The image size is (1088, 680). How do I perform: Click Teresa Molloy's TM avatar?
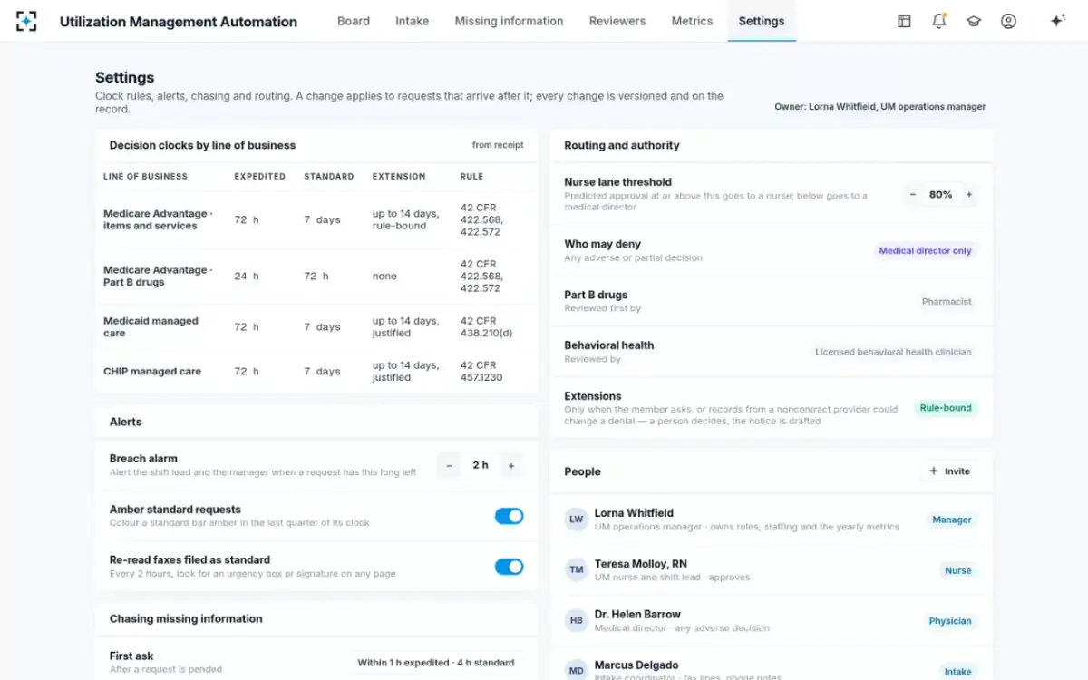[x=576, y=570]
